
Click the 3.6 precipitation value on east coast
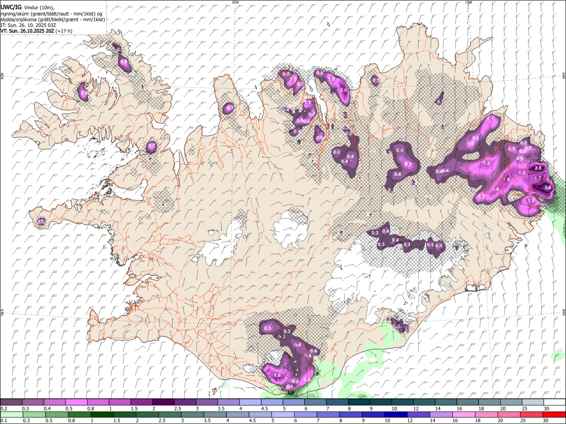point(548,188)
